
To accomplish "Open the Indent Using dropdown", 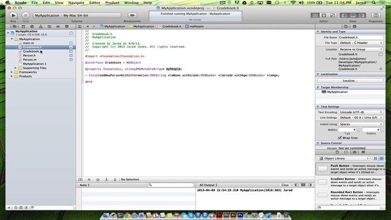I will click(360, 124).
